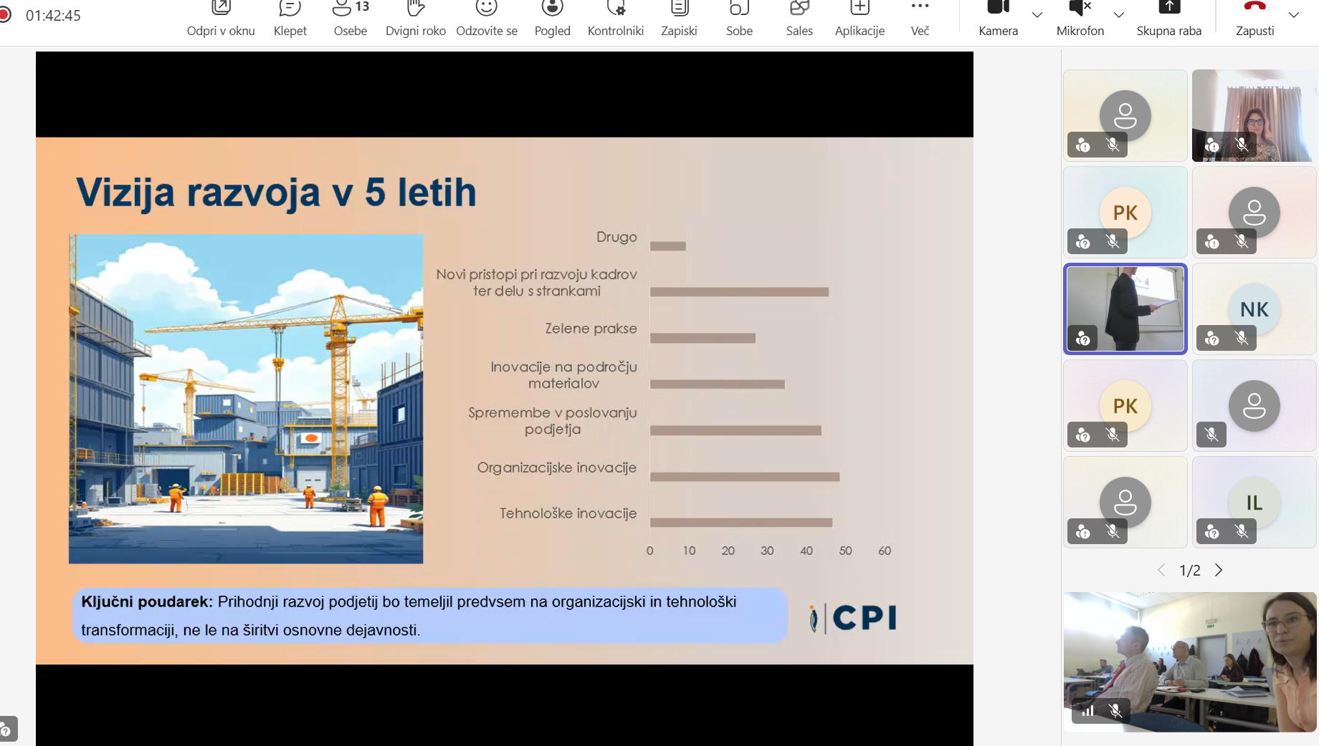Leave the meeting with Zapusti
1319x746 pixels.
click(x=1254, y=18)
